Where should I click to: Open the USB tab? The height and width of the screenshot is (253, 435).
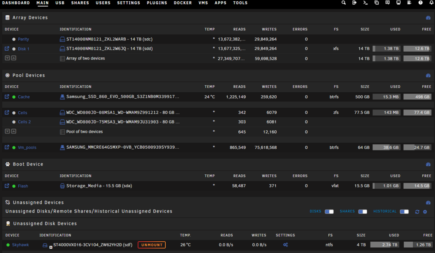60,3
